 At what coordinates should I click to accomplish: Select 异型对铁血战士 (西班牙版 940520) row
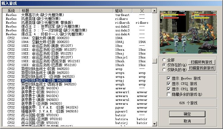[77, 84]
